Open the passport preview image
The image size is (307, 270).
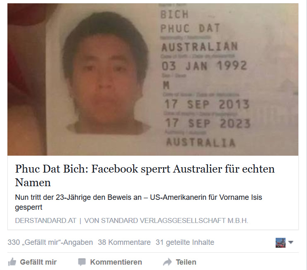[153, 79]
